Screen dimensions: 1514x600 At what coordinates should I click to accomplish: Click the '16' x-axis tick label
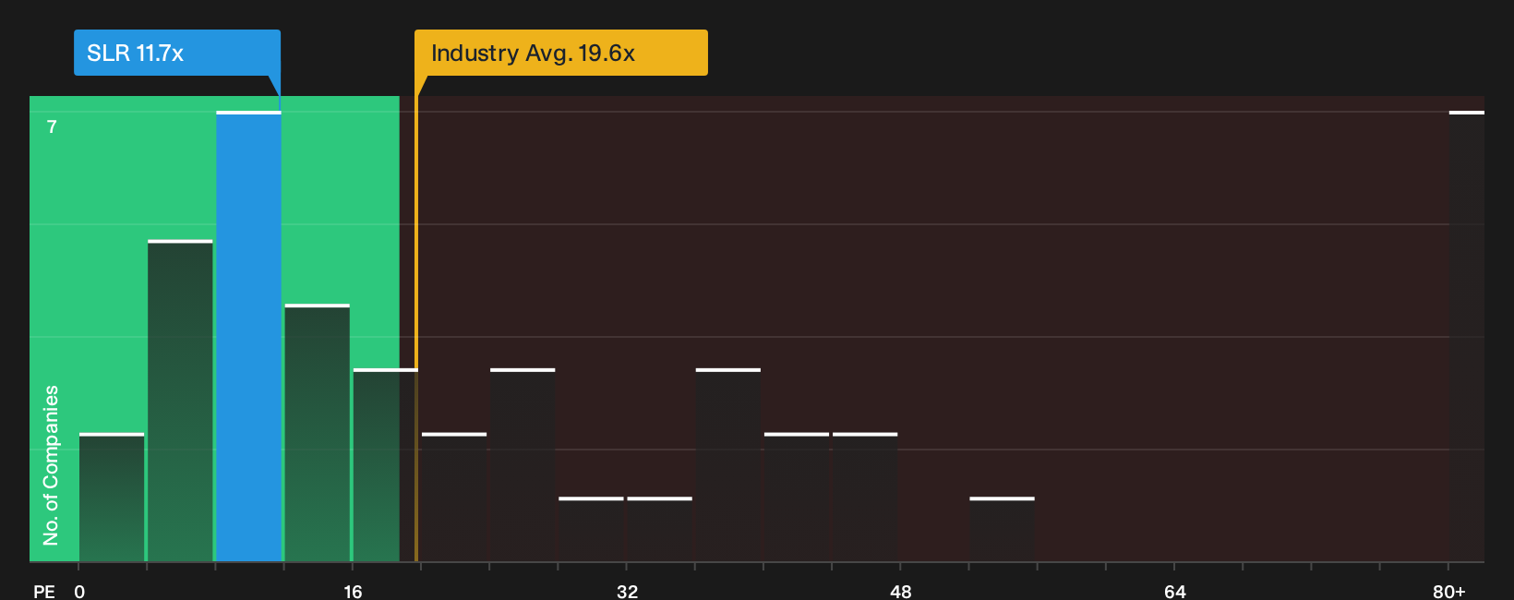(353, 592)
